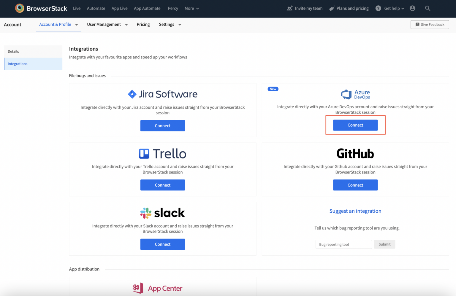Open the search icon
The width and height of the screenshot is (456, 296).
click(427, 8)
